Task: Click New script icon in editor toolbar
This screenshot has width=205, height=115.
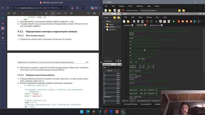Action: coord(124,21)
